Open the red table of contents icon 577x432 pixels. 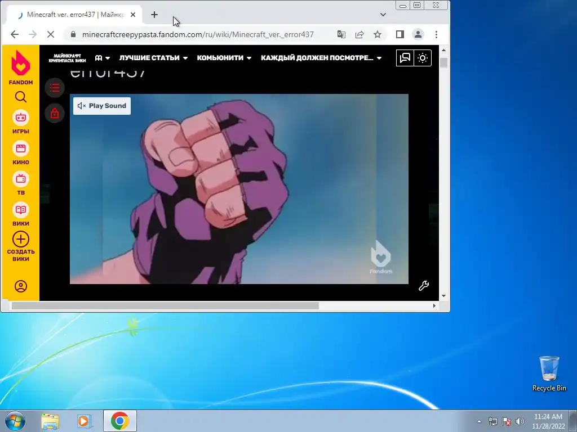tap(55, 88)
